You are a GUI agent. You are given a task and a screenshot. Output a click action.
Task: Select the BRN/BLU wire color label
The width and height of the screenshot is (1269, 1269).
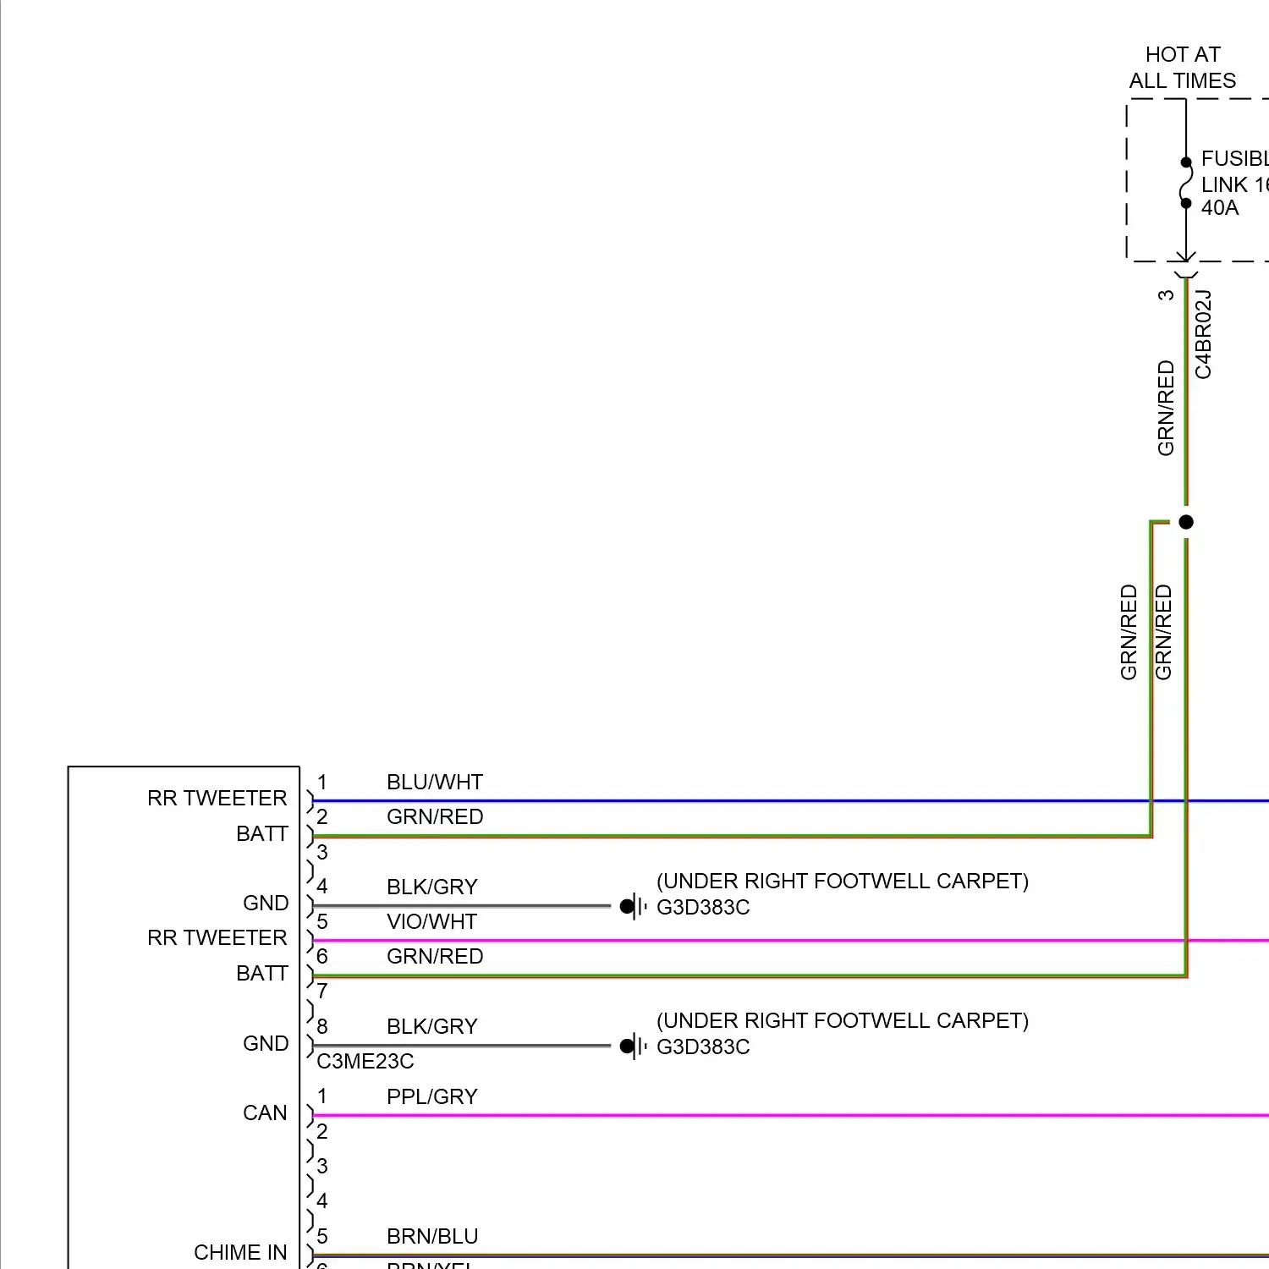[x=432, y=1236]
